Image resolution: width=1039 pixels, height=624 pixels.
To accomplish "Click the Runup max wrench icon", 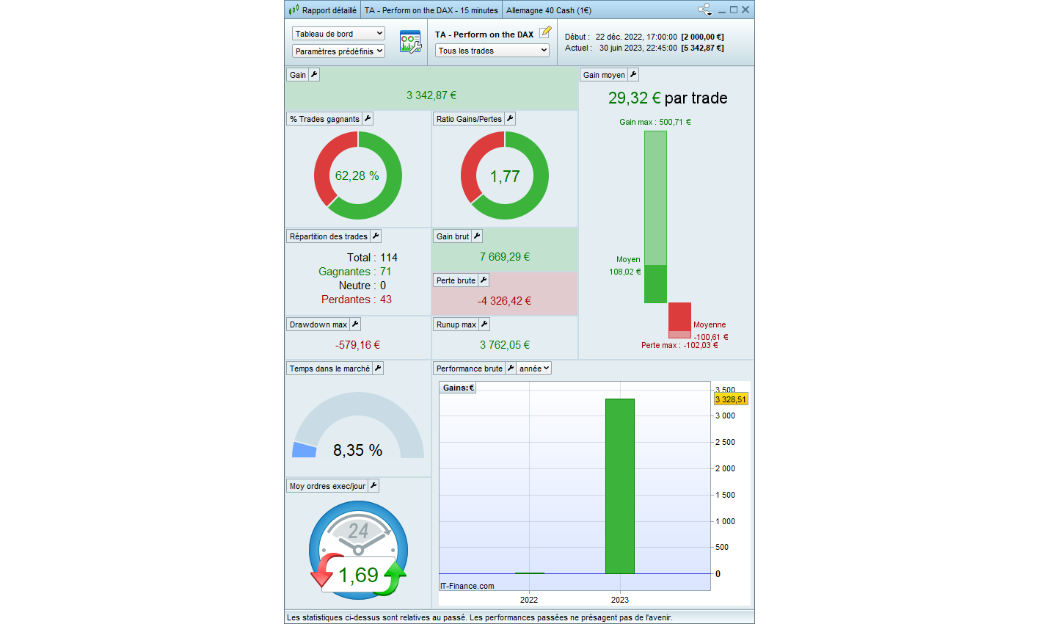I will coord(484,324).
